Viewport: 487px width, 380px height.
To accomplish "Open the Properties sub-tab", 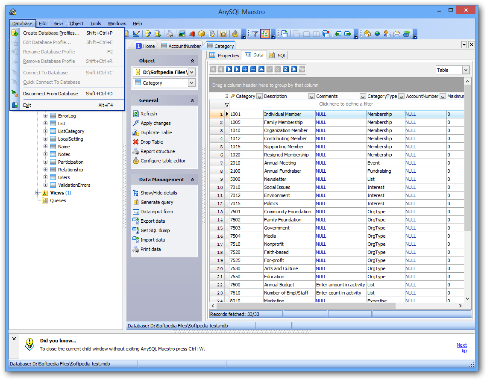I will pyautogui.click(x=224, y=55).
